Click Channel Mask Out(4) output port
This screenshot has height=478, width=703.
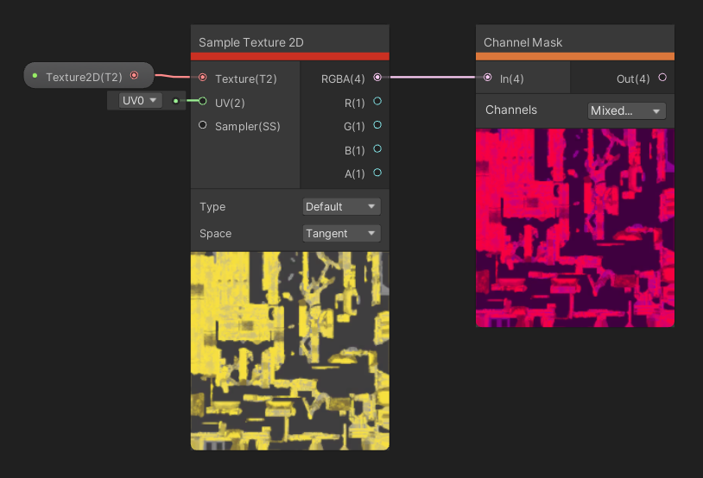[662, 78]
